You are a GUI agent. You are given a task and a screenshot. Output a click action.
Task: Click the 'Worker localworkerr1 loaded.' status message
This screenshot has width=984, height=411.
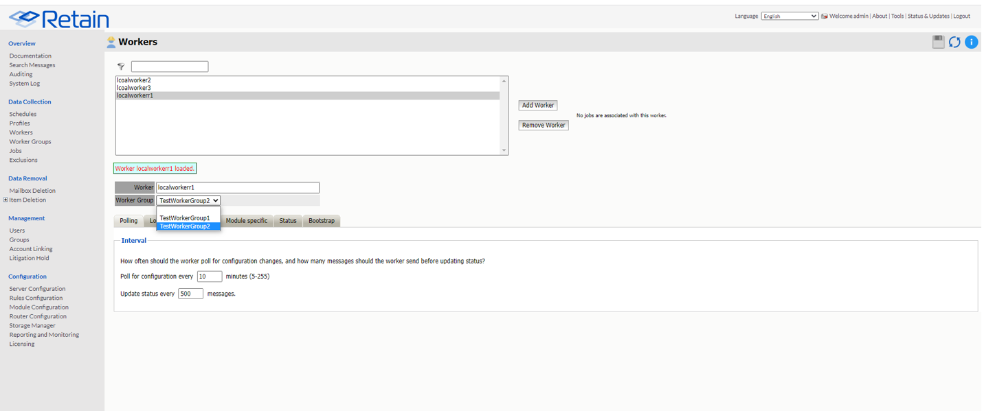click(155, 168)
